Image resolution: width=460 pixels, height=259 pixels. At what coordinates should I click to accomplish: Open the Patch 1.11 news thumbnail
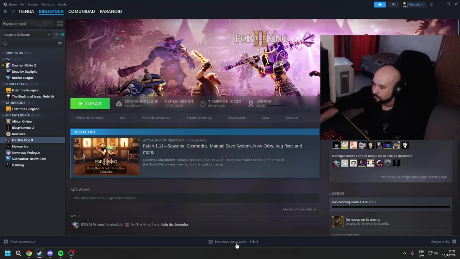pos(106,156)
